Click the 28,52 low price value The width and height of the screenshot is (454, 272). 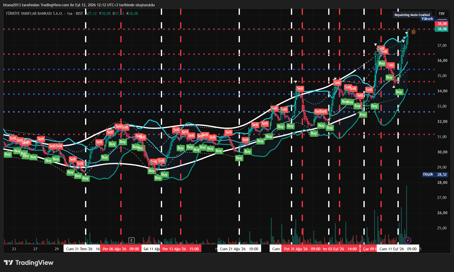pyautogui.click(x=442, y=174)
